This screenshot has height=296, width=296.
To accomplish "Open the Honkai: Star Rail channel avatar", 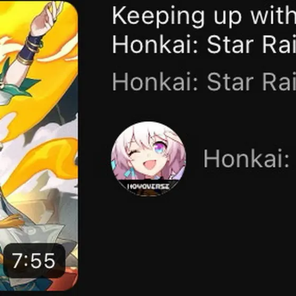I will point(149,159).
